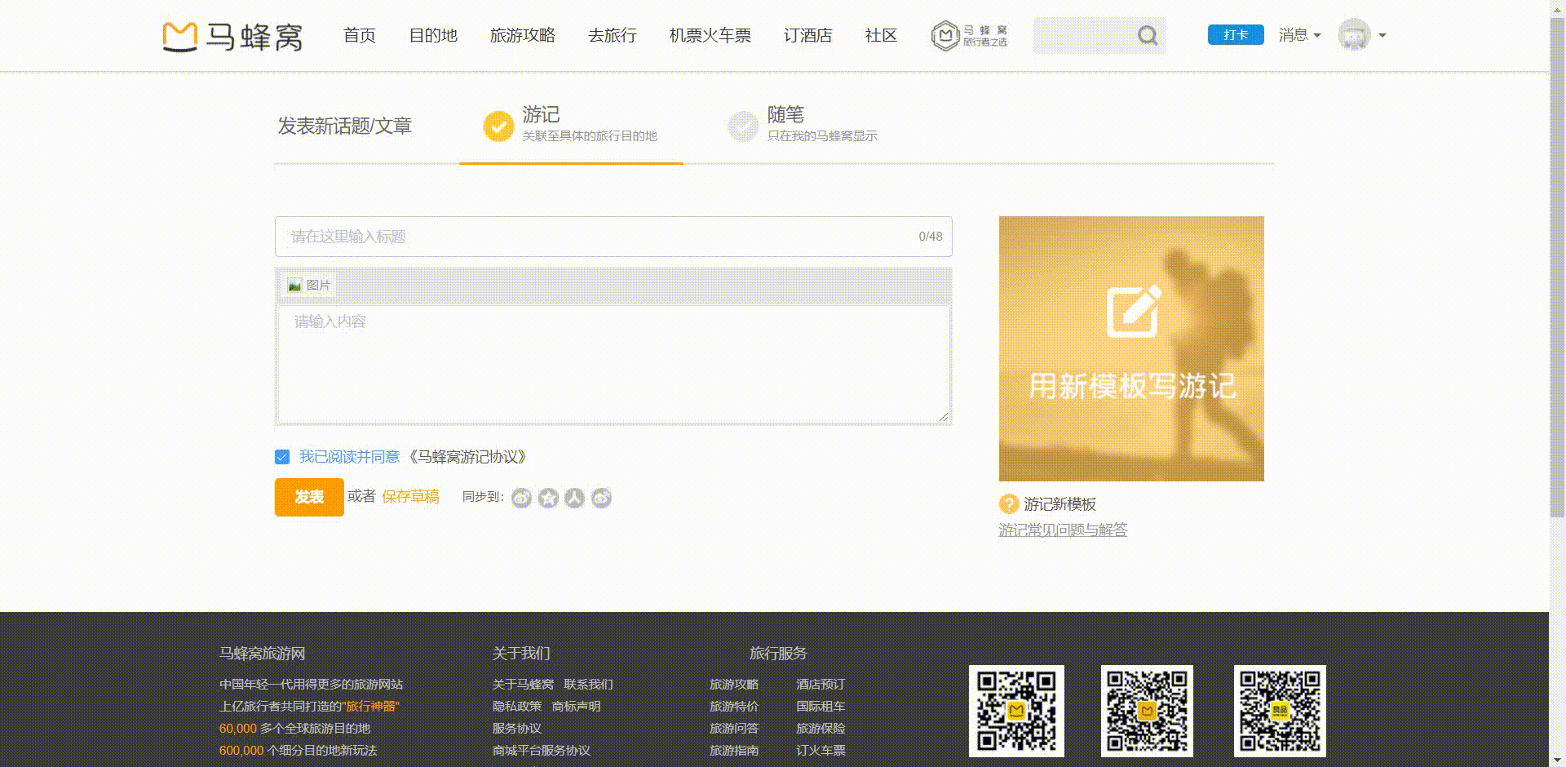Open 关于马蜂窝 footer link
The image size is (1566, 767).
point(523,685)
